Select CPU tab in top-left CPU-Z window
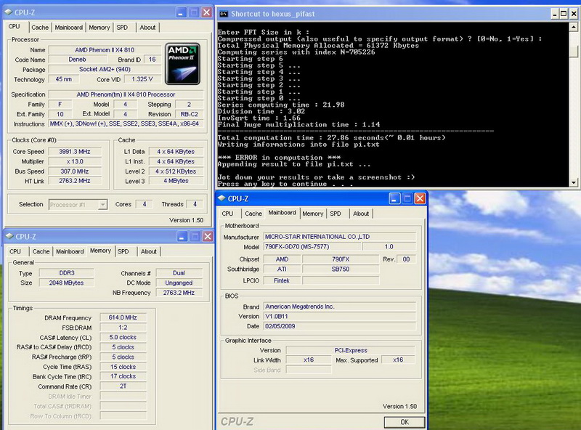 (x=14, y=27)
